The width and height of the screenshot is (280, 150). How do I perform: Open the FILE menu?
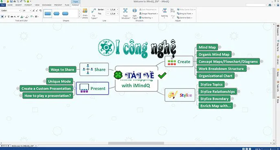pos(3,5)
